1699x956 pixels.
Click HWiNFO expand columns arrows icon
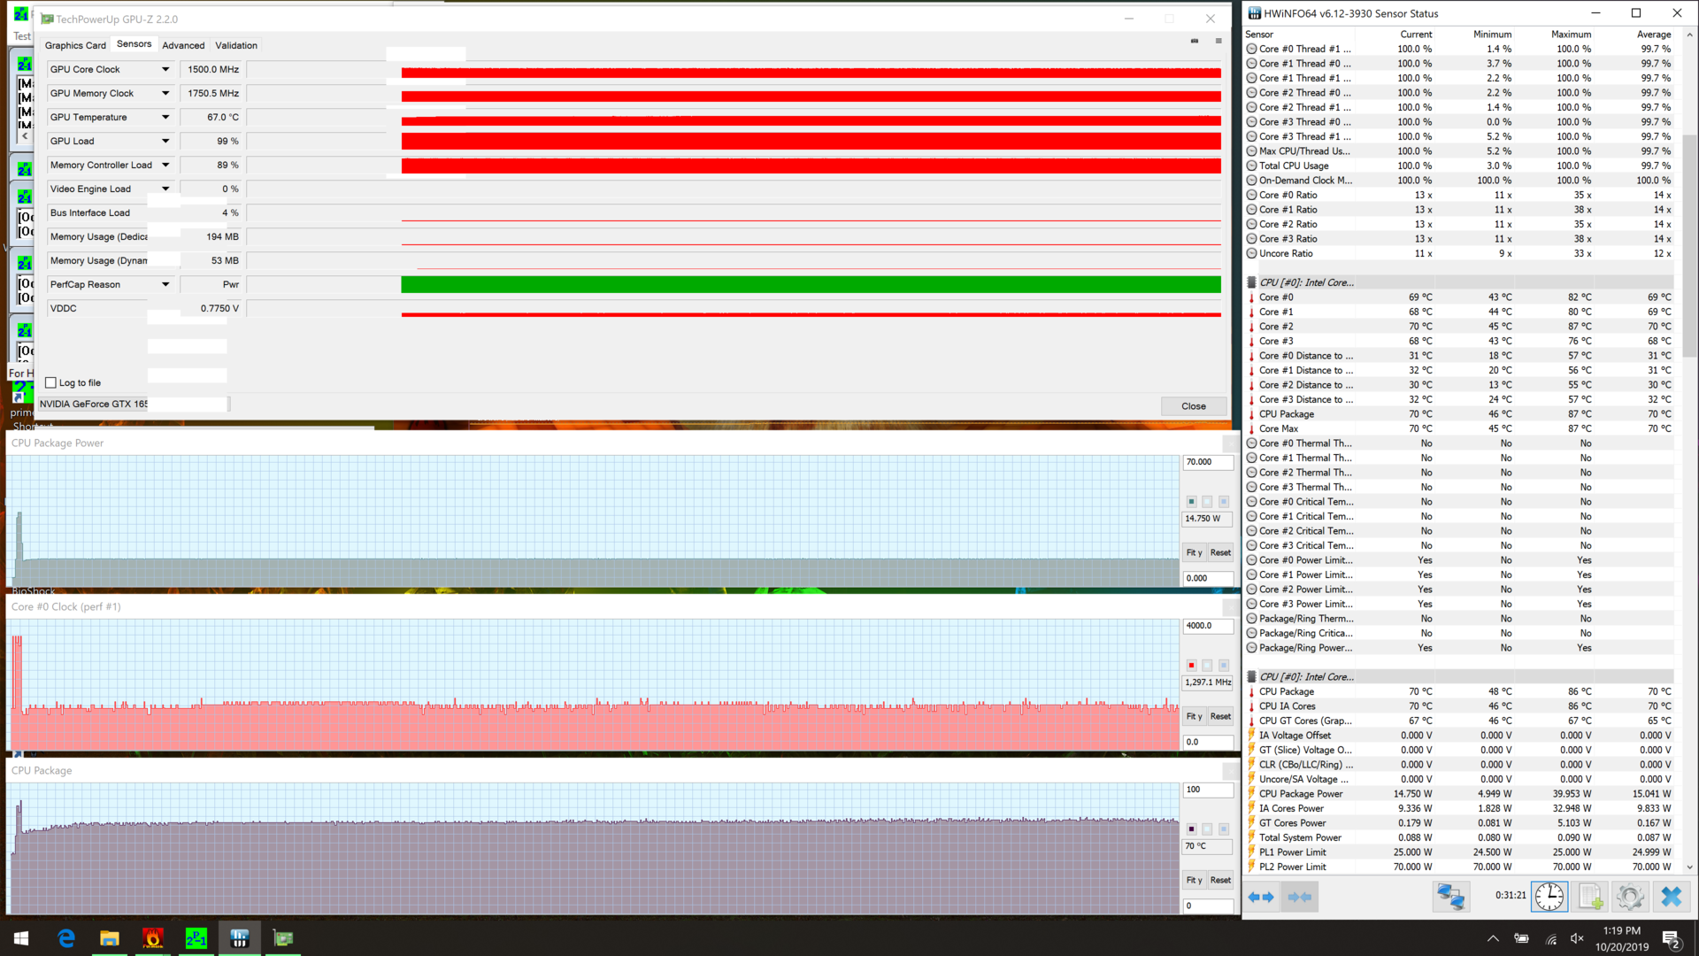tap(1261, 897)
